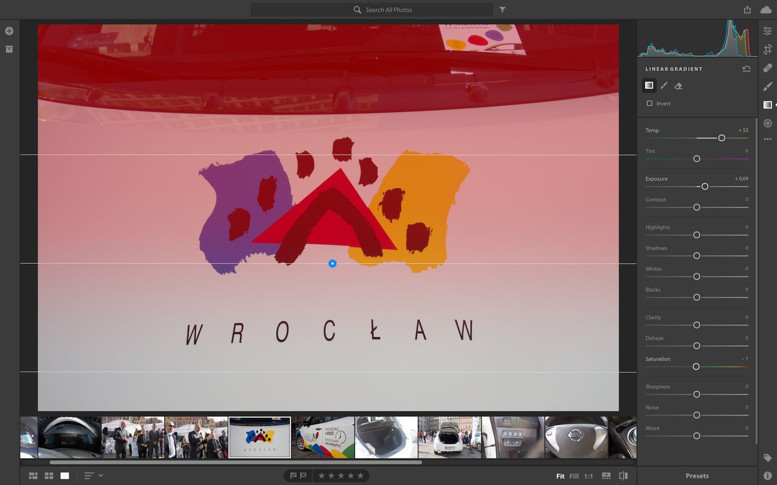Reset the linear gradient adjustments
777x485 pixels.
pos(746,69)
